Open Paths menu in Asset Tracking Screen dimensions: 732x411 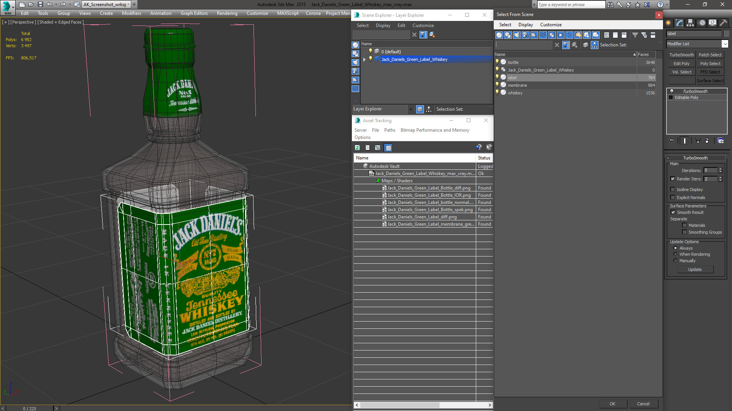pos(390,130)
